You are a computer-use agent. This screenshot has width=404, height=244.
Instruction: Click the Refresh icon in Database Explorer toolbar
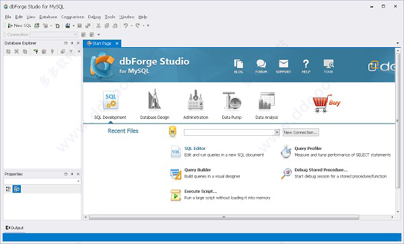pyautogui.click(x=8, y=52)
